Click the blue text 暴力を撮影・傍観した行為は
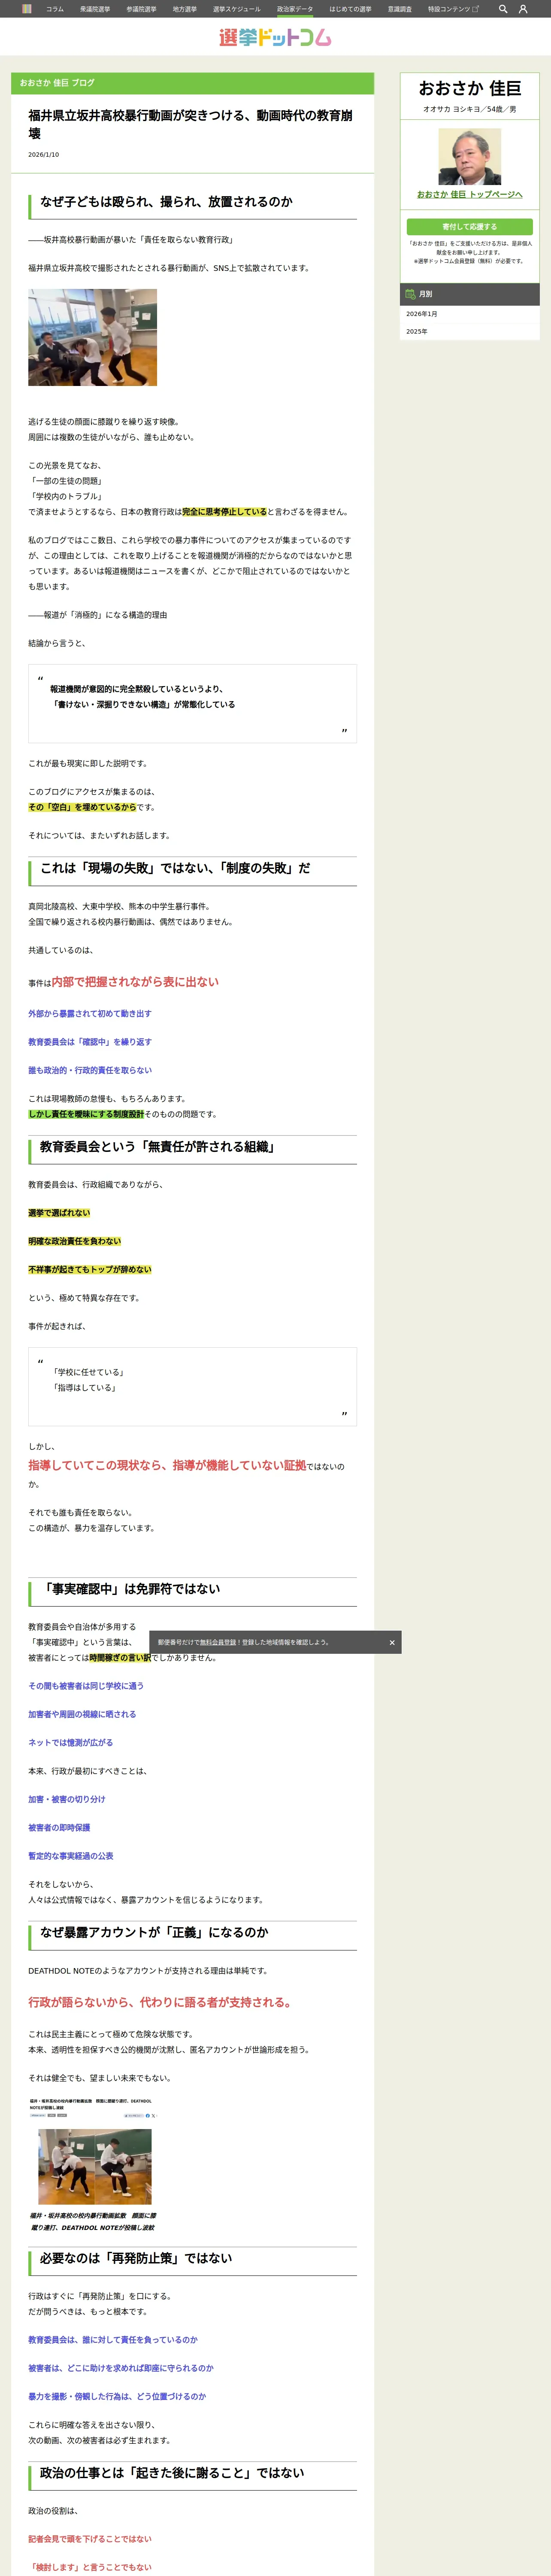551x2576 pixels. (117, 2396)
